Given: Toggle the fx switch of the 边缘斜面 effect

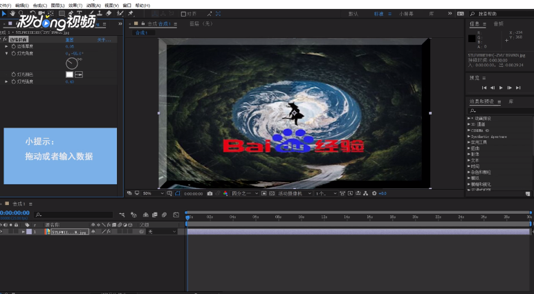Looking at the screenshot, I should point(5,39).
